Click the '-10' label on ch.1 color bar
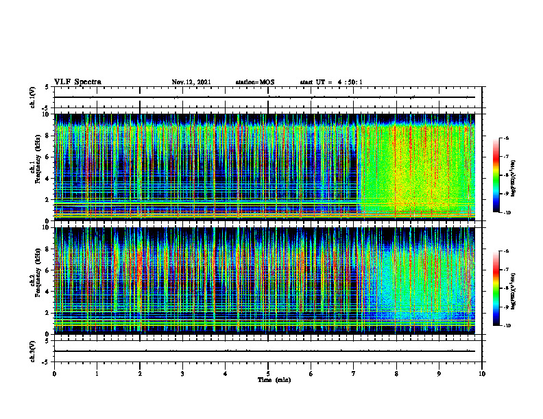Screen dimensions: 543x419 click(x=507, y=213)
